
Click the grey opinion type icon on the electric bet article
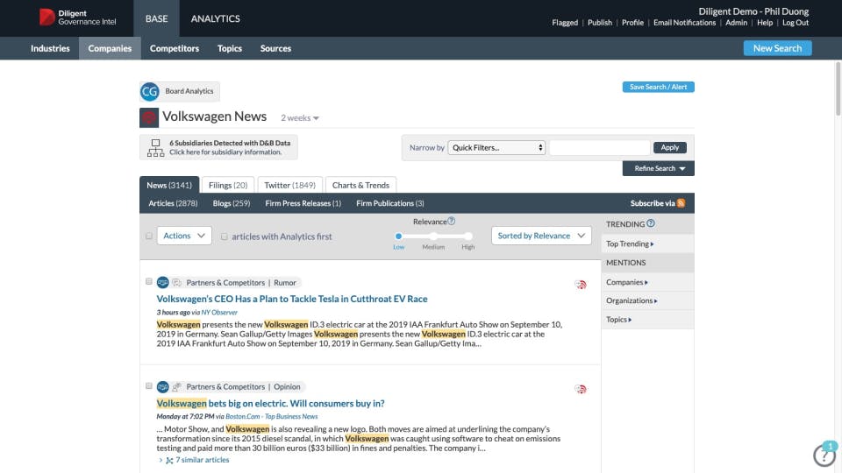[176, 386]
